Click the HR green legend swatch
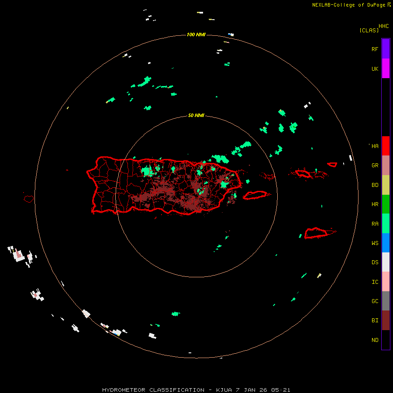Image resolution: width=393 pixels, height=393 pixels. click(x=386, y=204)
